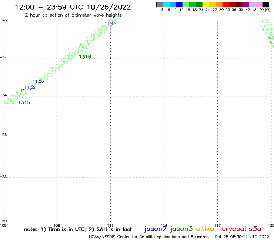
Task: Click the 'Oct 28 08:30:11 UTC 2022' timestamp
Action: [242, 237]
